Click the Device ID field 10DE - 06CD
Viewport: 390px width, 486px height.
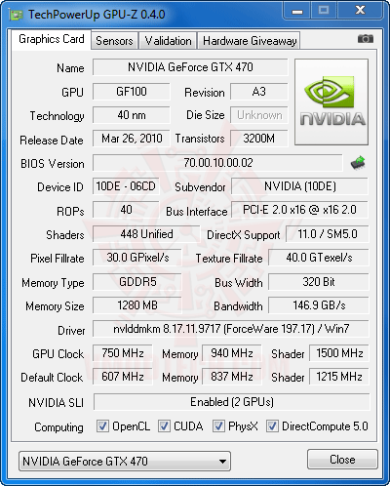point(126,186)
